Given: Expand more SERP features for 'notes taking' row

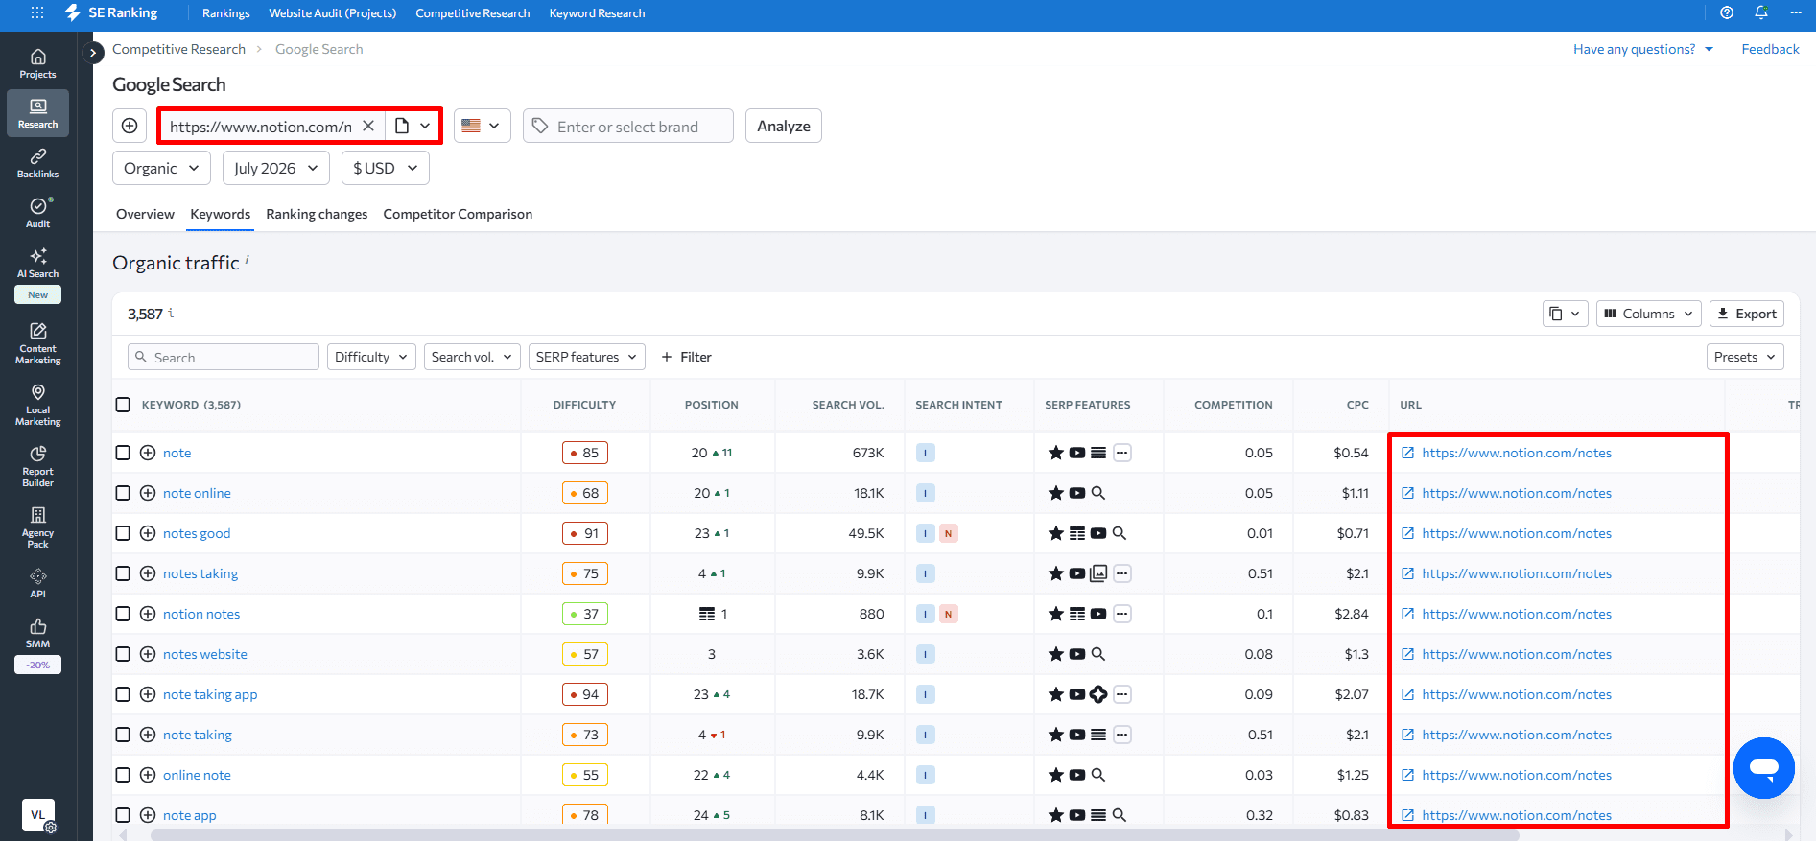Looking at the screenshot, I should click(1121, 573).
